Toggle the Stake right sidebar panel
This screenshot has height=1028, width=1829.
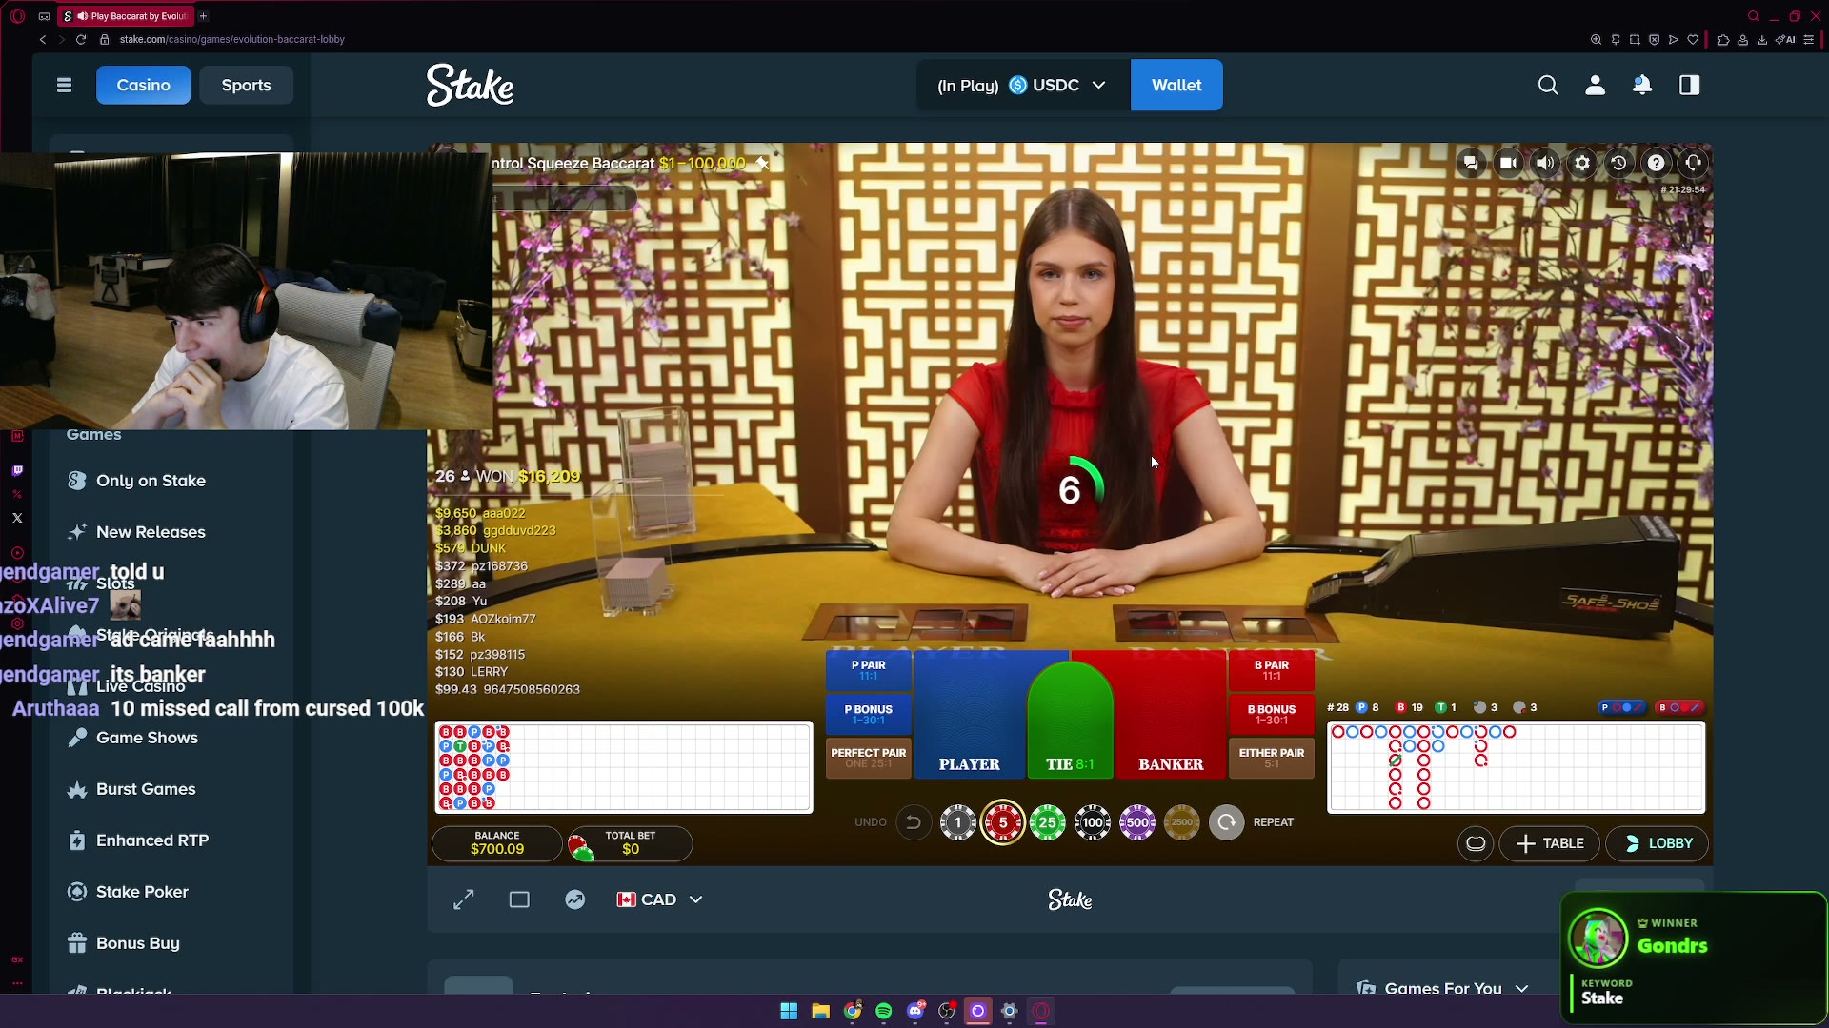[x=1690, y=86]
